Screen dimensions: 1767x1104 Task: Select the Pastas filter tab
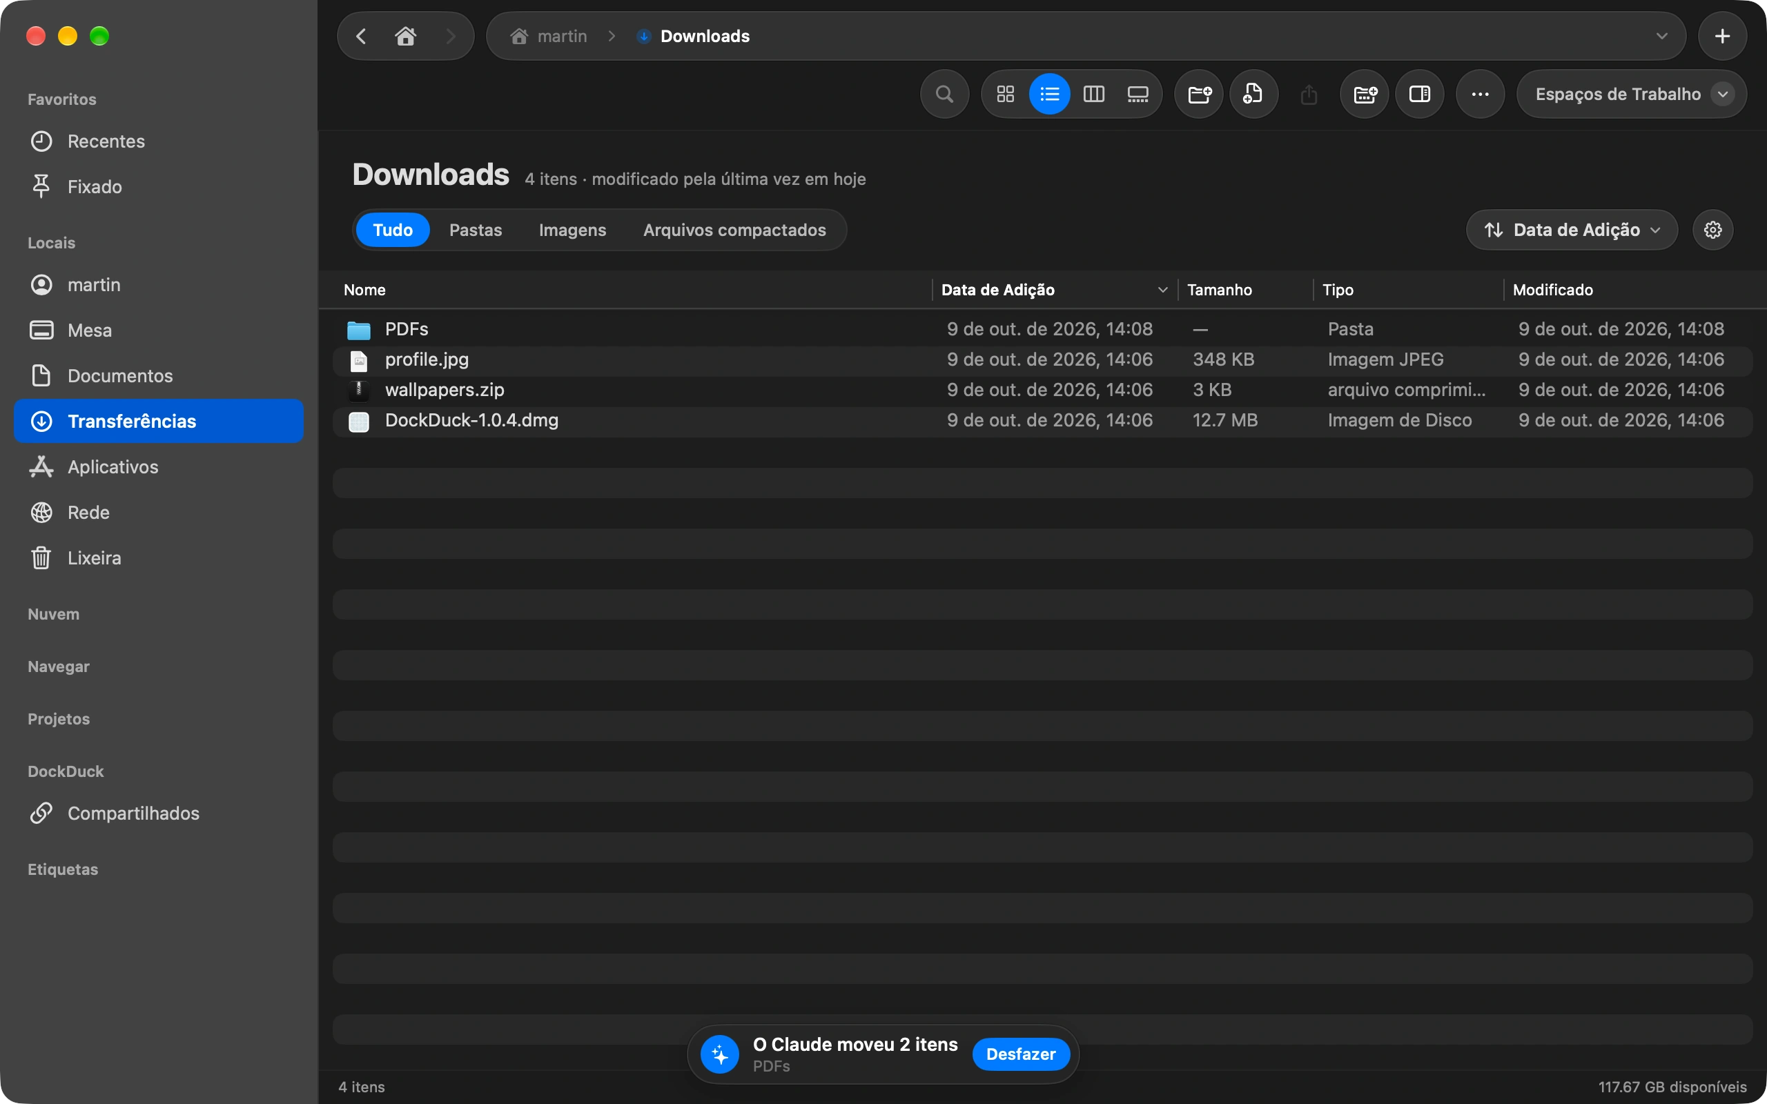(x=476, y=230)
